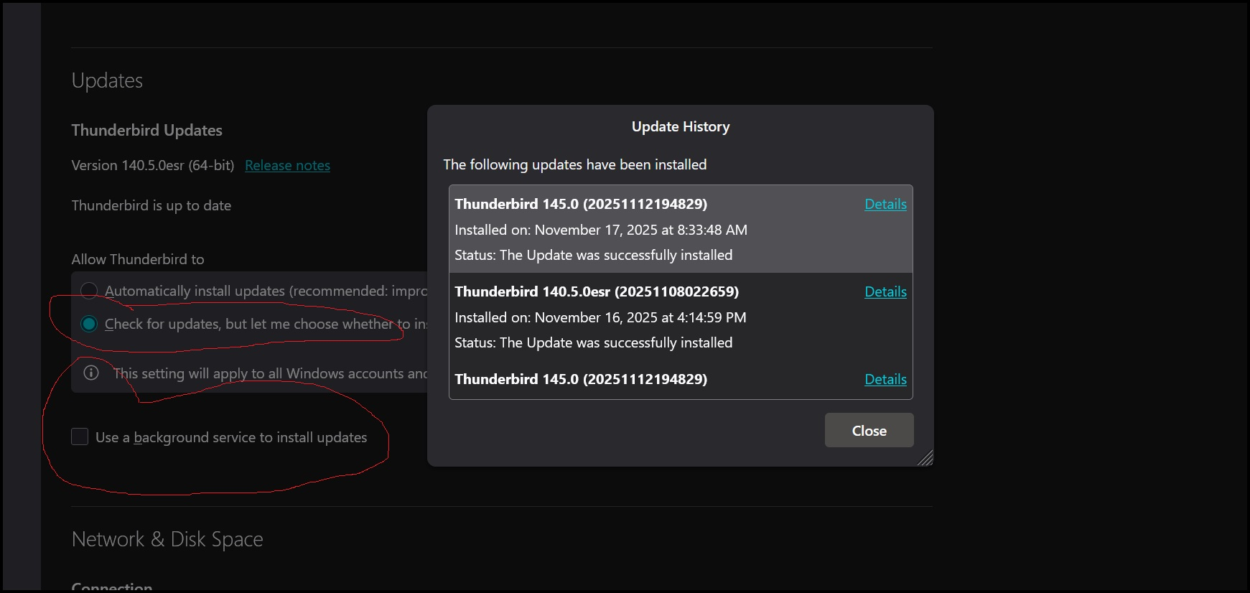Screen dimensions: 1250x593
Task: Click 'Installed on: November 16, 2025 at 4:14:59 PM'
Action: coord(600,317)
